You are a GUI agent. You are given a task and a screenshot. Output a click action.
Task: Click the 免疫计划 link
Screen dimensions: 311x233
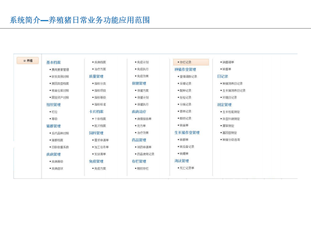point(142,62)
